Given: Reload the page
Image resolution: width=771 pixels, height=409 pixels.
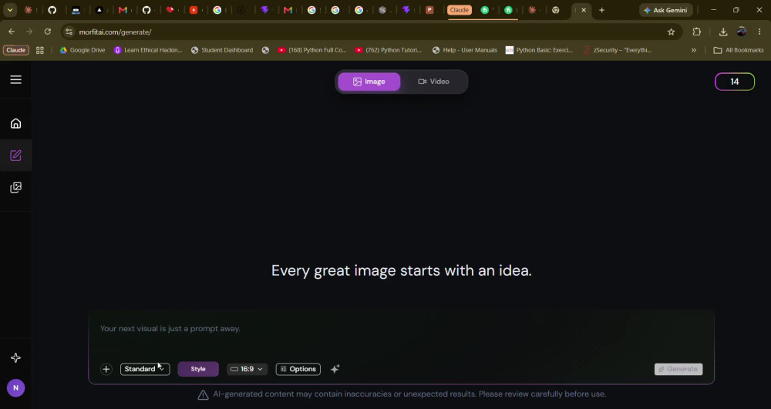Looking at the screenshot, I should click(x=48, y=32).
